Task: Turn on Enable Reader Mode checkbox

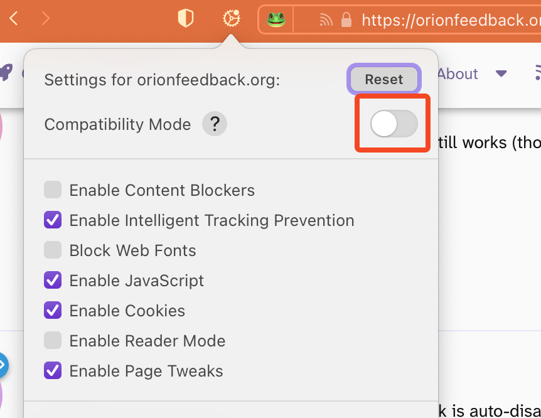Action: point(53,341)
